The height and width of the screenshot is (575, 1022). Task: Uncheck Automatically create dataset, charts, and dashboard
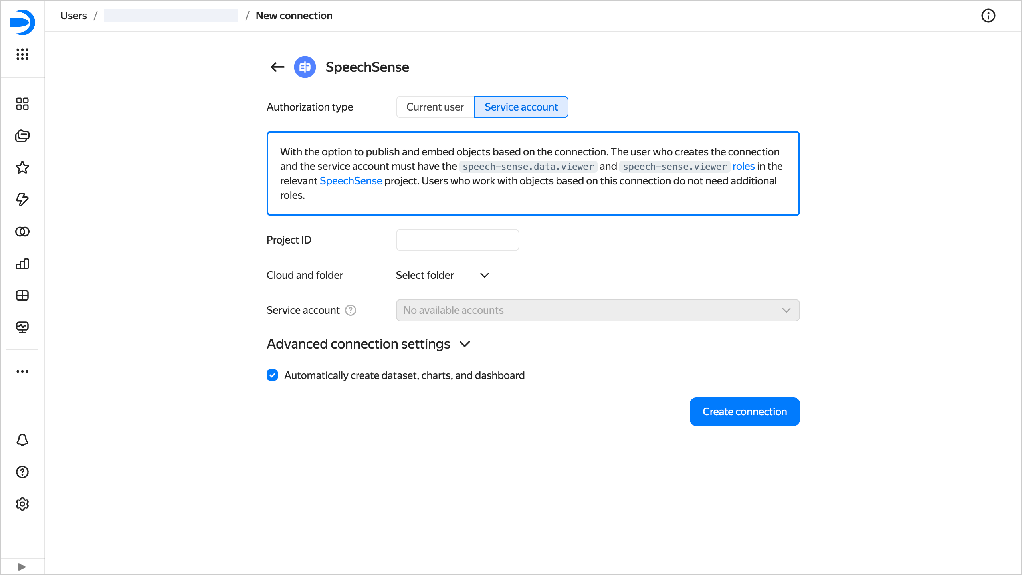coord(272,375)
